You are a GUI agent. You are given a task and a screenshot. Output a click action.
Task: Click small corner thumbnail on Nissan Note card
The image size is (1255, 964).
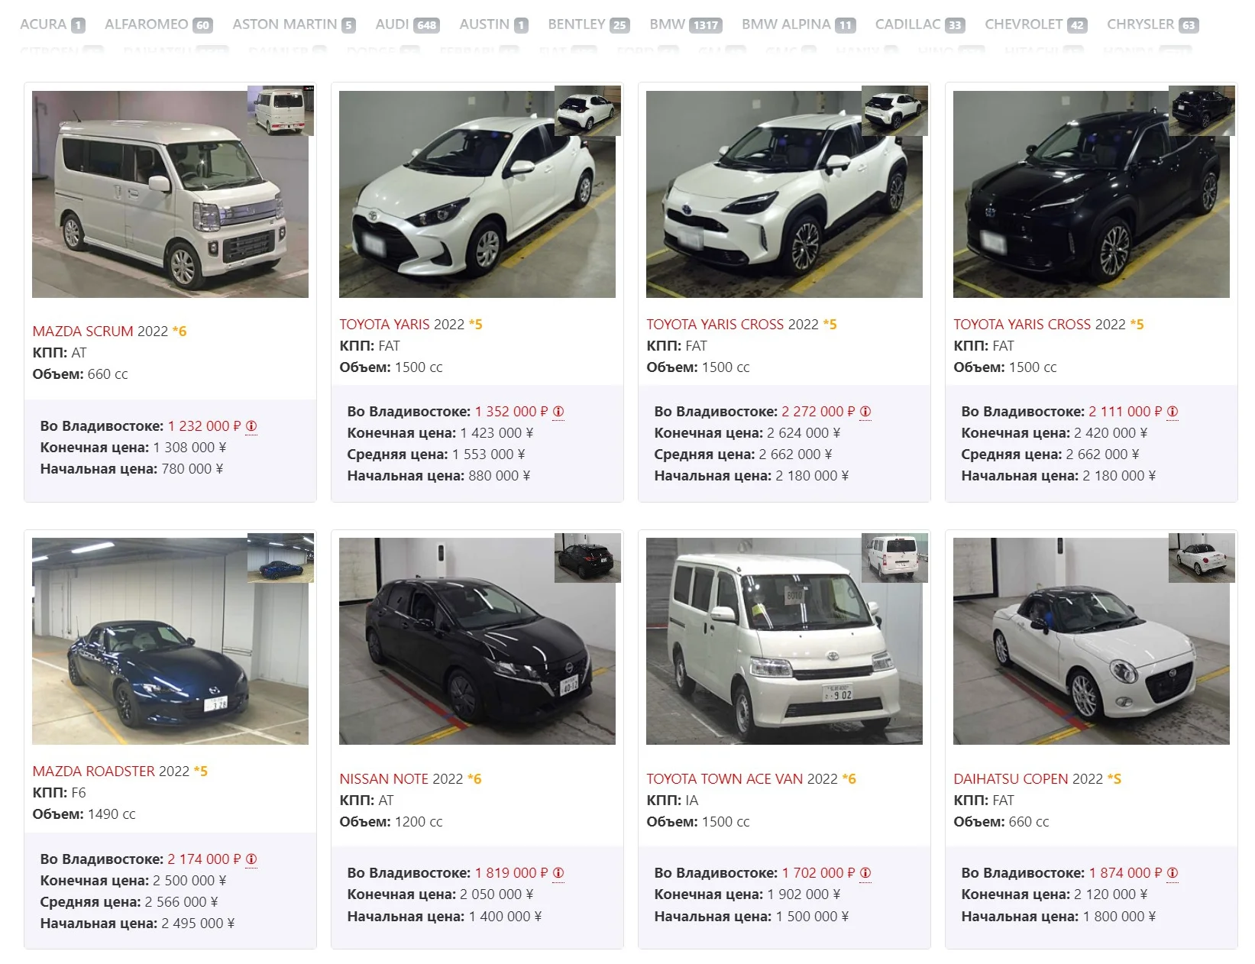point(587,558)
